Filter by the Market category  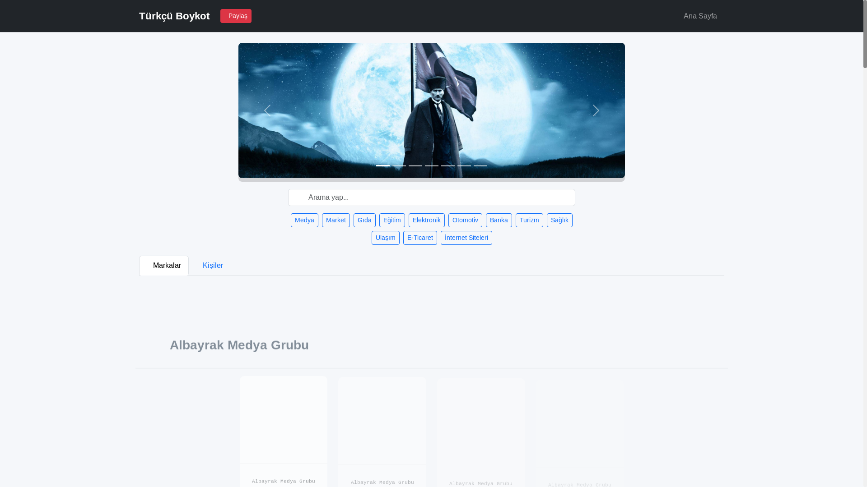pos(336,220)
